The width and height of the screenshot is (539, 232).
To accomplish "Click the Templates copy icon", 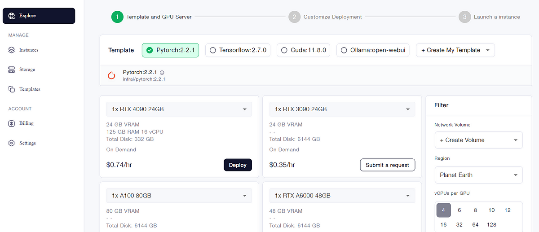I will point(12,89).
